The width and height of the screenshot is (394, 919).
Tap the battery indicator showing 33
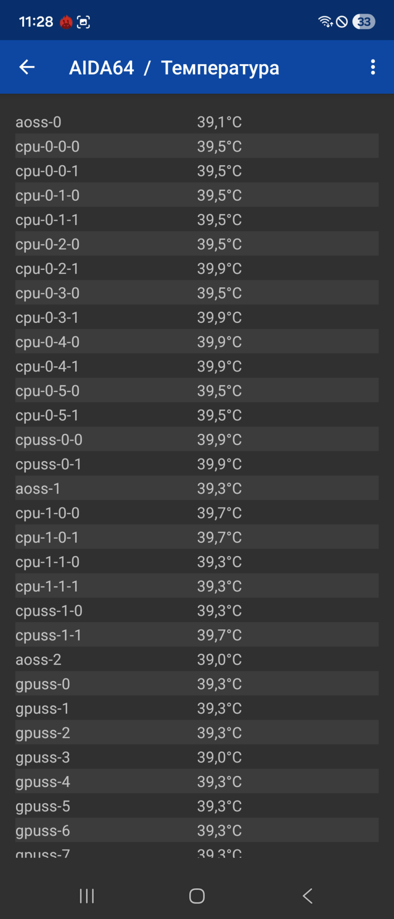click(364, 22)
